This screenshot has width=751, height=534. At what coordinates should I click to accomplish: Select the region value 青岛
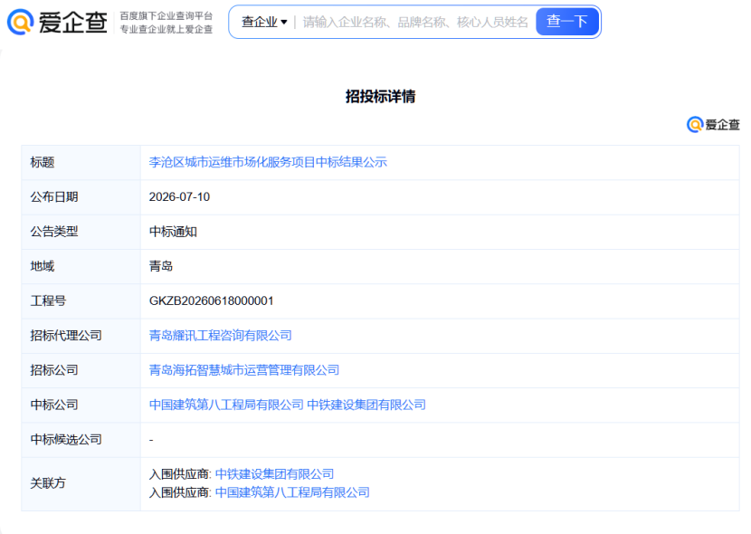(161, 266)
